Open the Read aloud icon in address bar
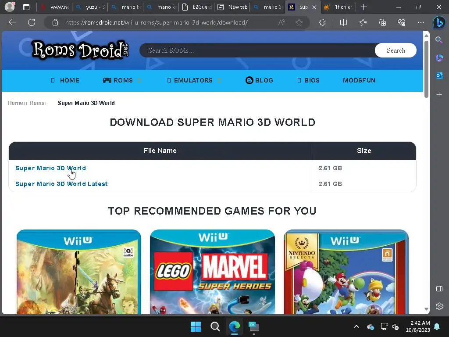The height and width of the screenshot is (337, 449). click(x=282, y=22)
